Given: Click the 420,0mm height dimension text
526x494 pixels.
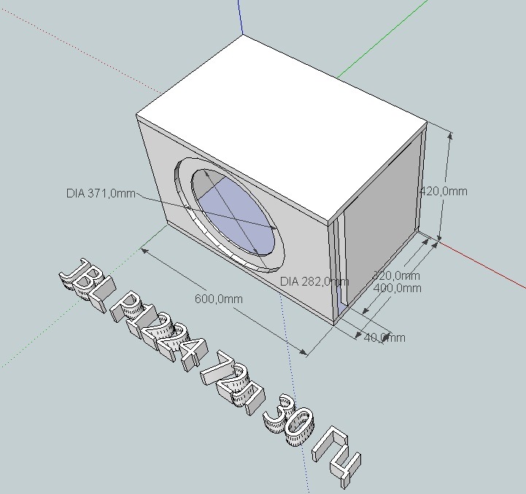Looking at the screenshot, I should coord(444,192).
